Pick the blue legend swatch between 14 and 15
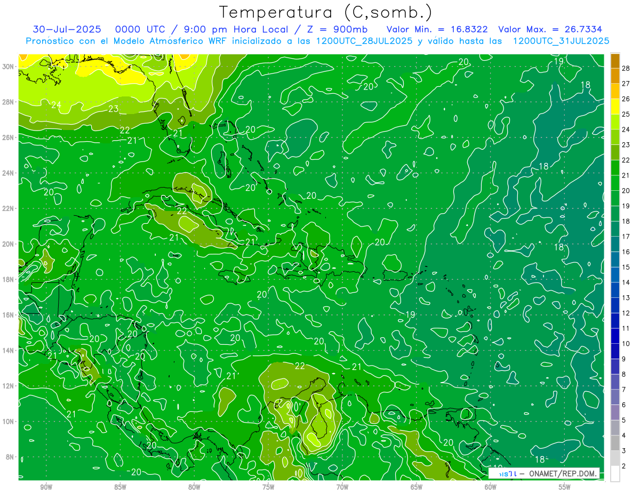 [615, 275]
